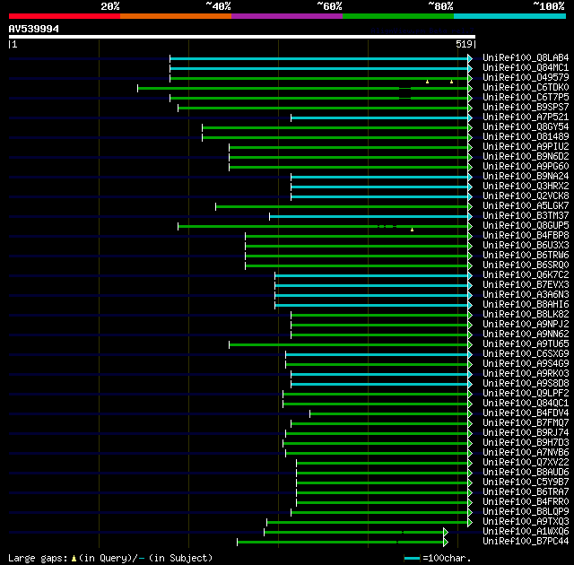Click UniRef100_B9N6D2 label
The height and width of the screenshot is (565, 574).
point(526,157)
